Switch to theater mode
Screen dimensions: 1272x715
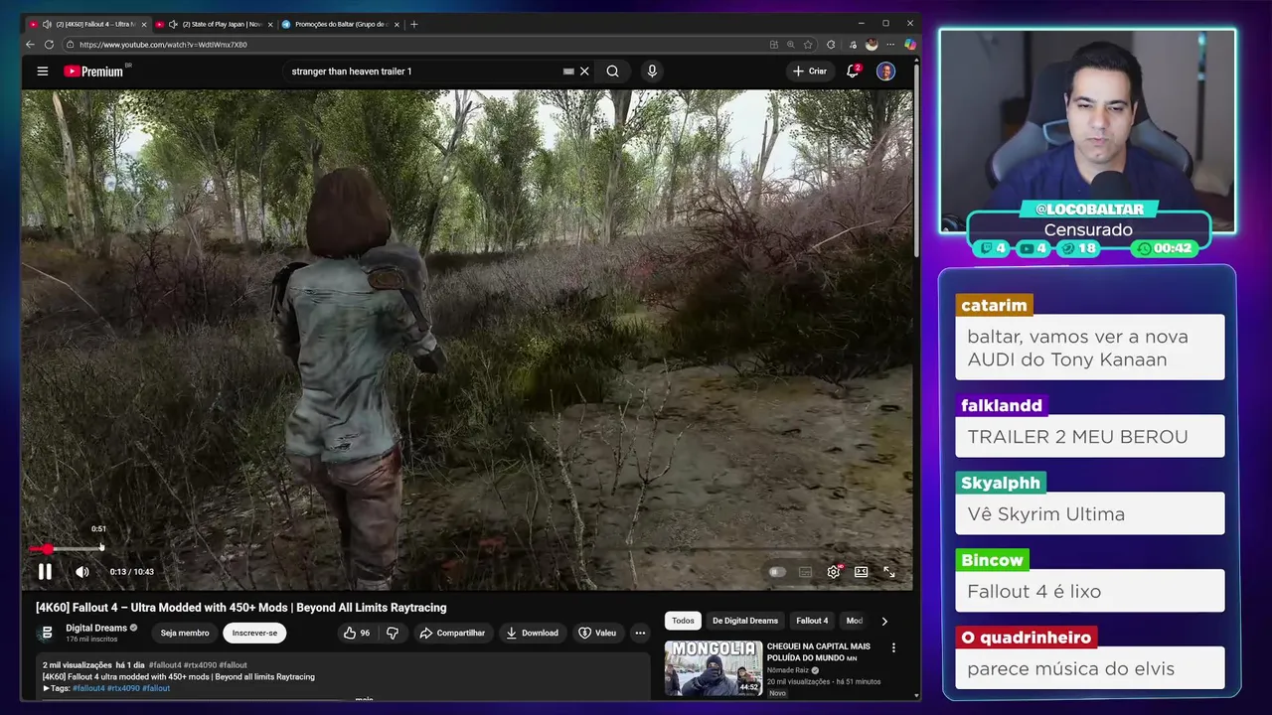point(862,572)
